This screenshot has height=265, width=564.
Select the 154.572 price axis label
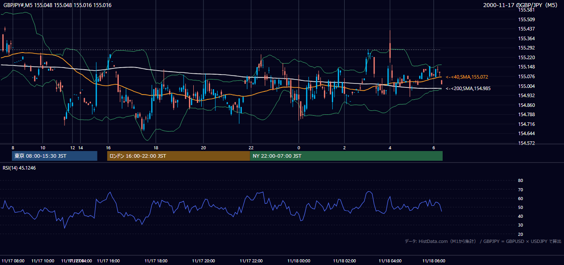pos(526,143)
